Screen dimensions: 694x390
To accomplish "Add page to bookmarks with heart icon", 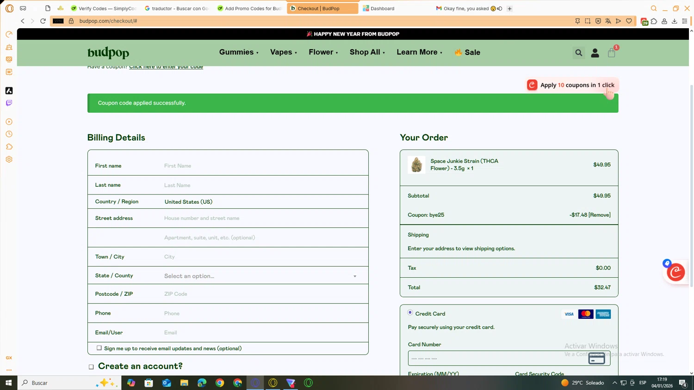I will (x=629, y=21).
